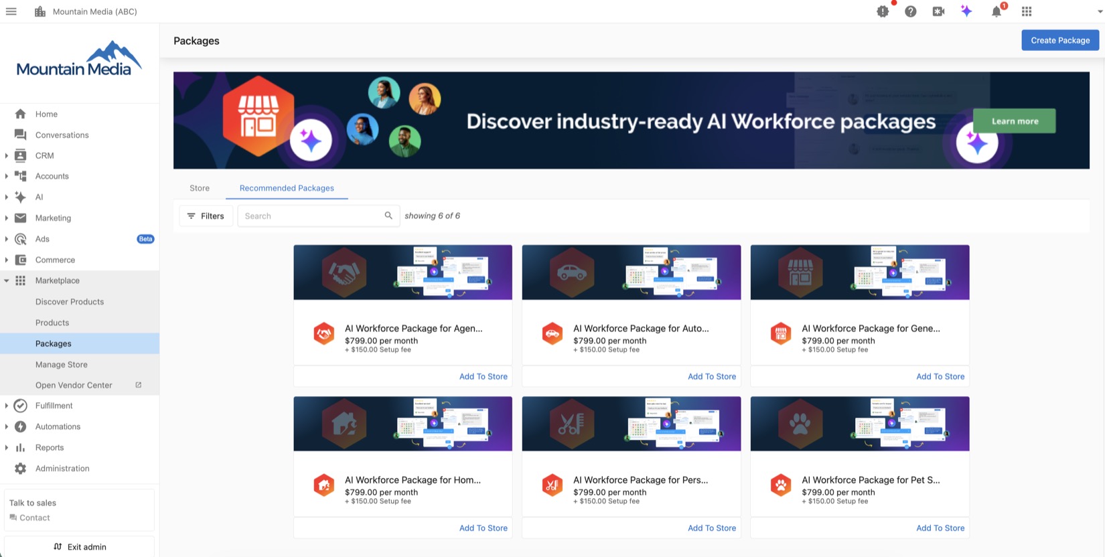
Task: Expand the Commerce menu arrow
Action: pyautogui.click(x=7, y=260)
